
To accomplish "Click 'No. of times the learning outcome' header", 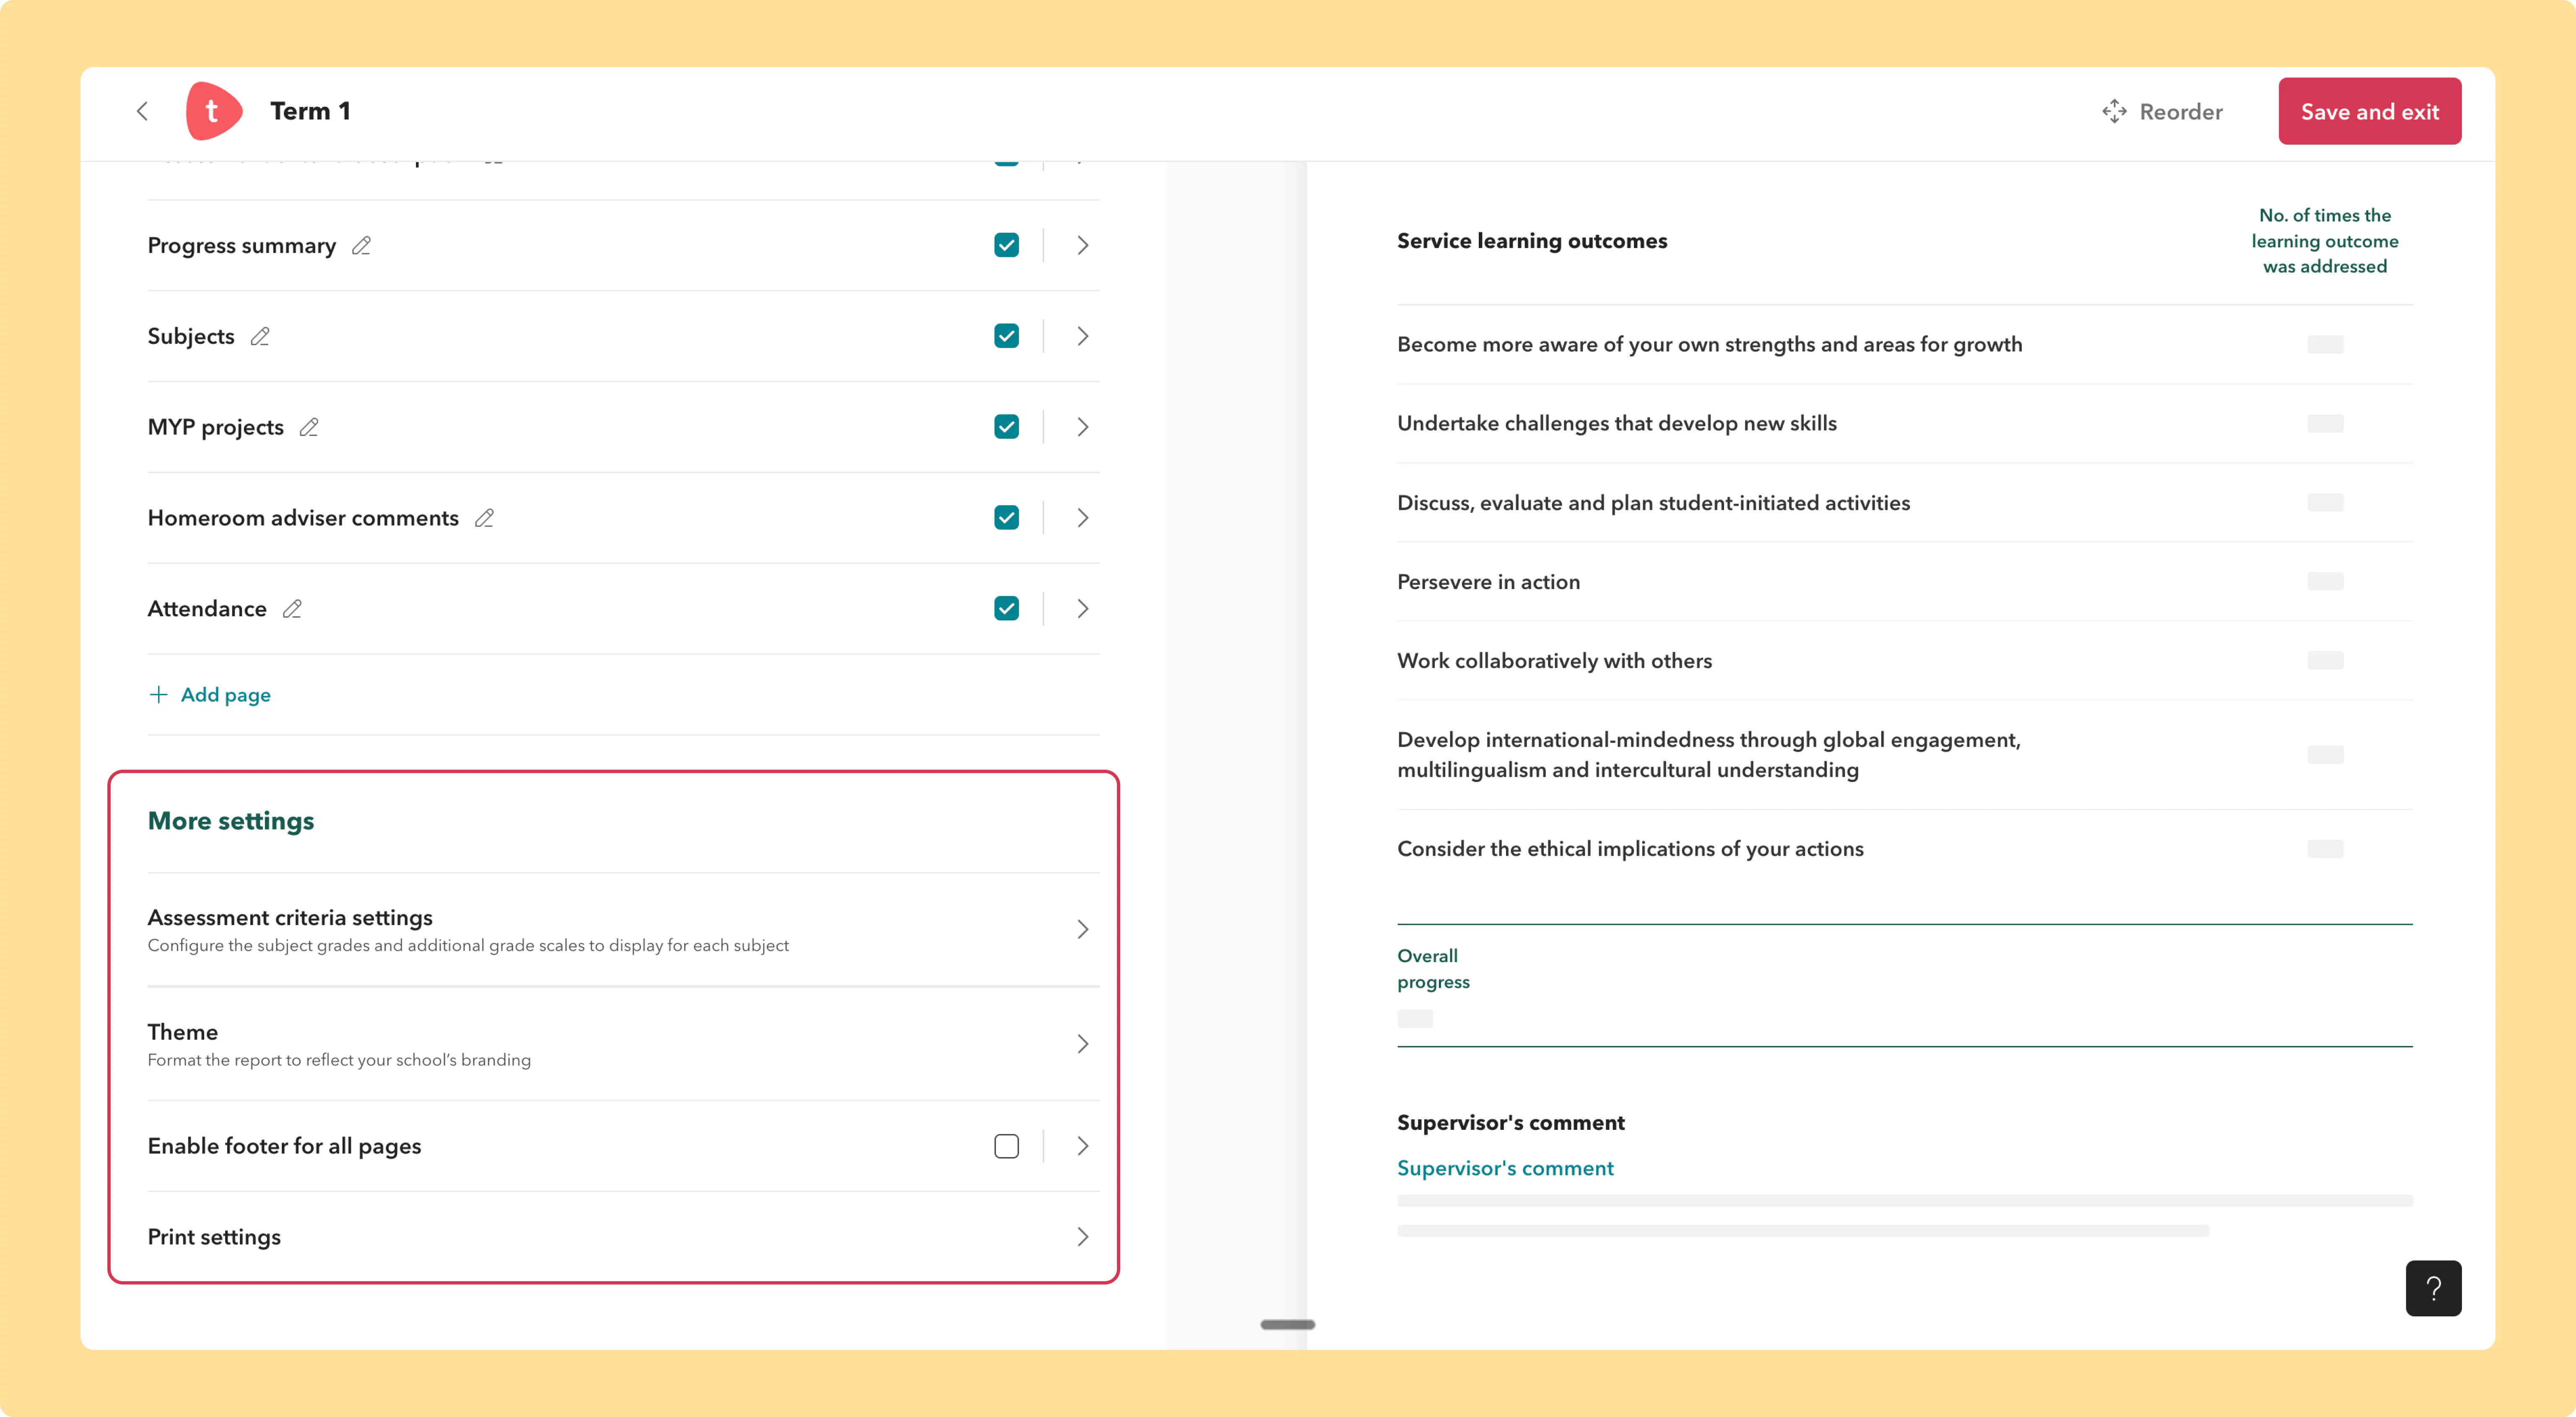I will [2324, 241].
